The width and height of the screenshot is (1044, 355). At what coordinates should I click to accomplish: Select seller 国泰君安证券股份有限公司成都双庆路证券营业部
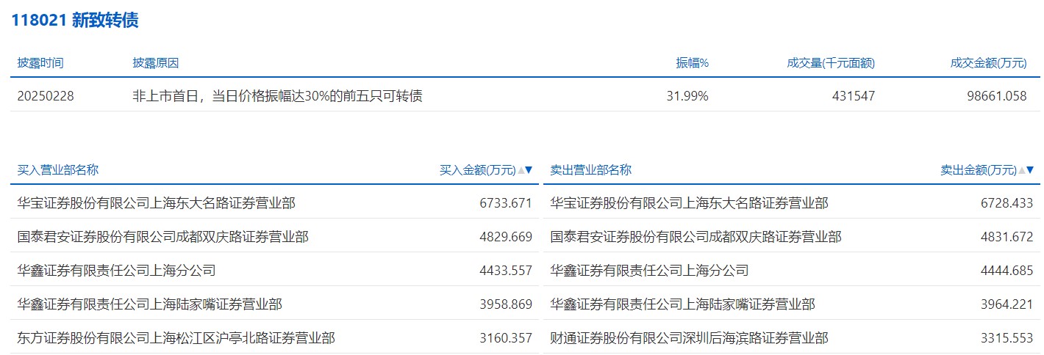pos(696,237)
